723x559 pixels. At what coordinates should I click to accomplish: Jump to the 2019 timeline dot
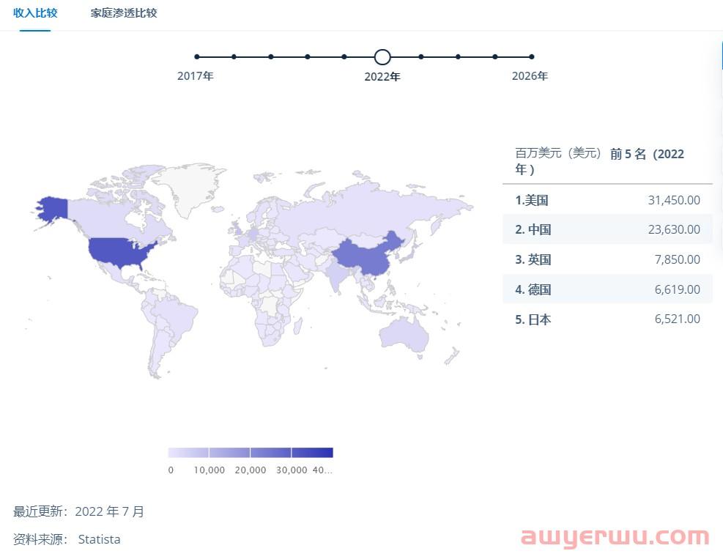270,56
